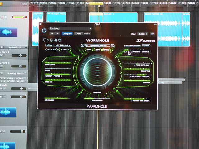199x149 pixels.
Task: Click the Pitch Shift slider
Action: [x=137, y=75]
